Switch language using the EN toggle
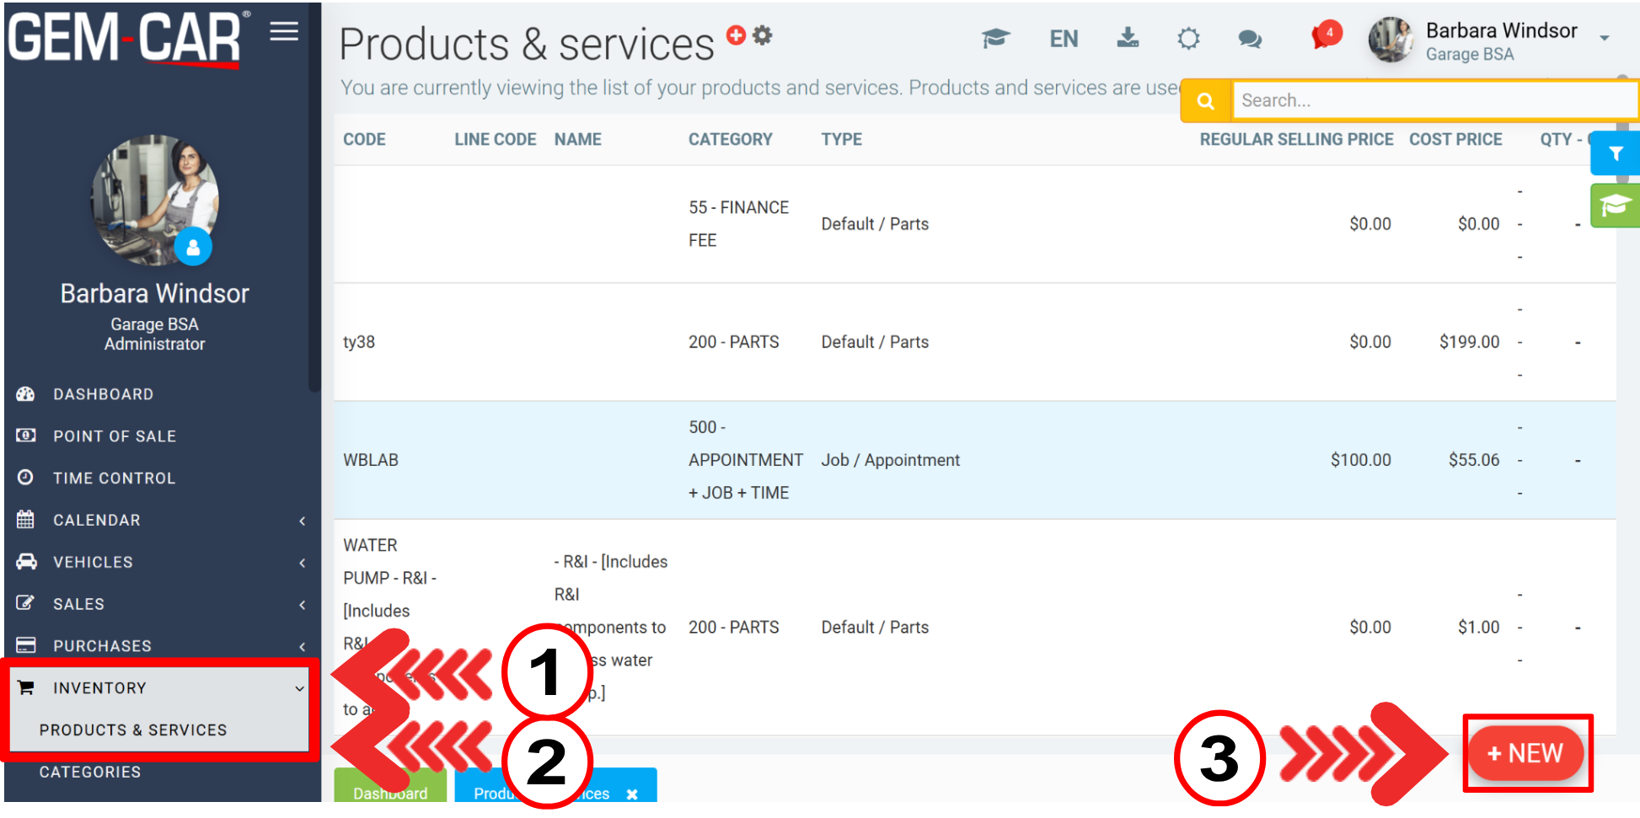 pos(1064,39)
